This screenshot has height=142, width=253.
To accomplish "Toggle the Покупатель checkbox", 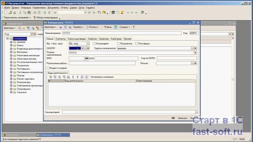I will [119, 44].
